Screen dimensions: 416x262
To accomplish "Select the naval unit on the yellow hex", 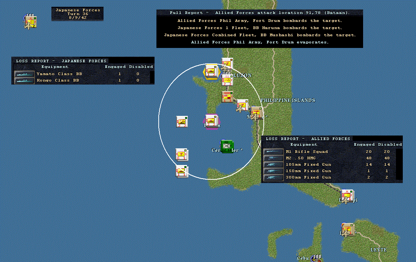I will [x=212, y=71].
